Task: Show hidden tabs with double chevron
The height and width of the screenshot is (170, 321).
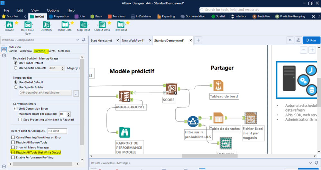Action: click(290, 40)
